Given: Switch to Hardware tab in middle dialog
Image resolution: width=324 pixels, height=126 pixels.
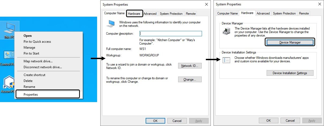Looking at the screenshot, I should point(134,14).
